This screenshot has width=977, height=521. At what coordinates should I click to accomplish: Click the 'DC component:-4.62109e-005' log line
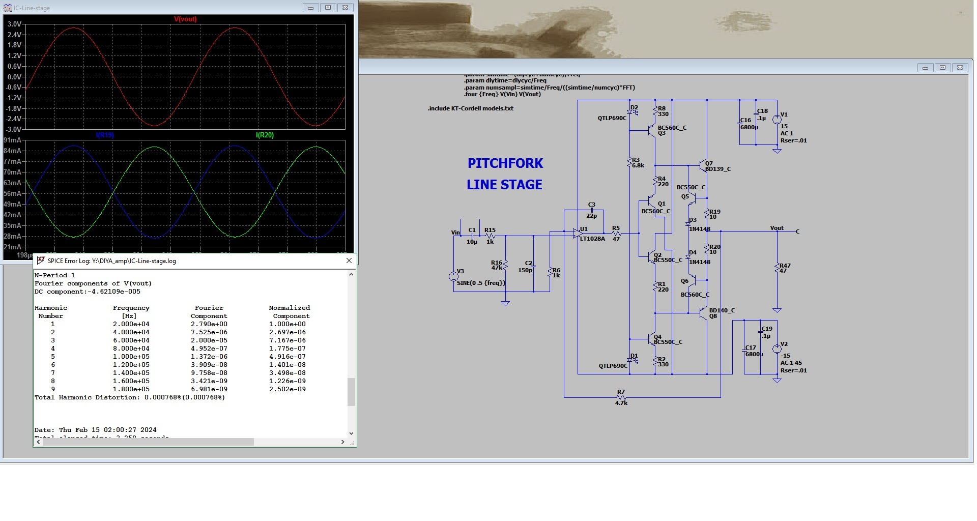[x=88, y=292]
